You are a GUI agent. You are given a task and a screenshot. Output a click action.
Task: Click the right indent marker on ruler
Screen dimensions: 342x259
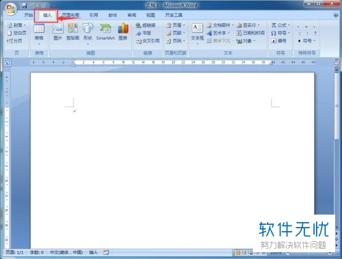[x=272, y=63]
